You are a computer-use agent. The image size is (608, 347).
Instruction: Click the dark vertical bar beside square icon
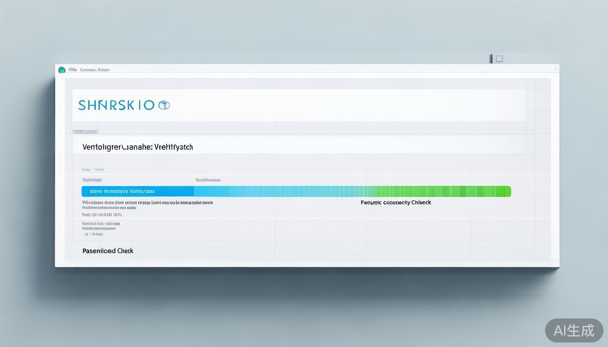[x=491, y=59]
